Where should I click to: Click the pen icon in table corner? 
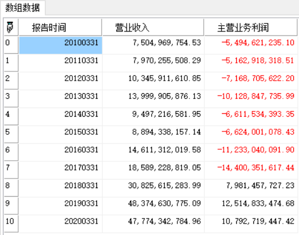point(10,27)
